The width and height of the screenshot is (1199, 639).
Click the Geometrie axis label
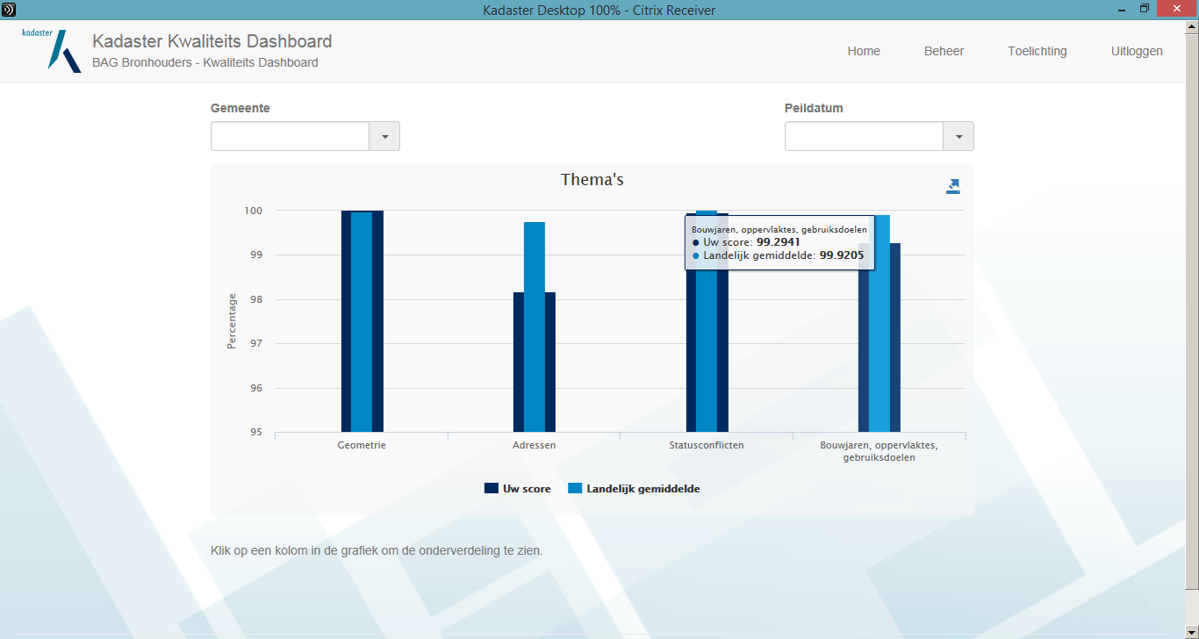362,446
